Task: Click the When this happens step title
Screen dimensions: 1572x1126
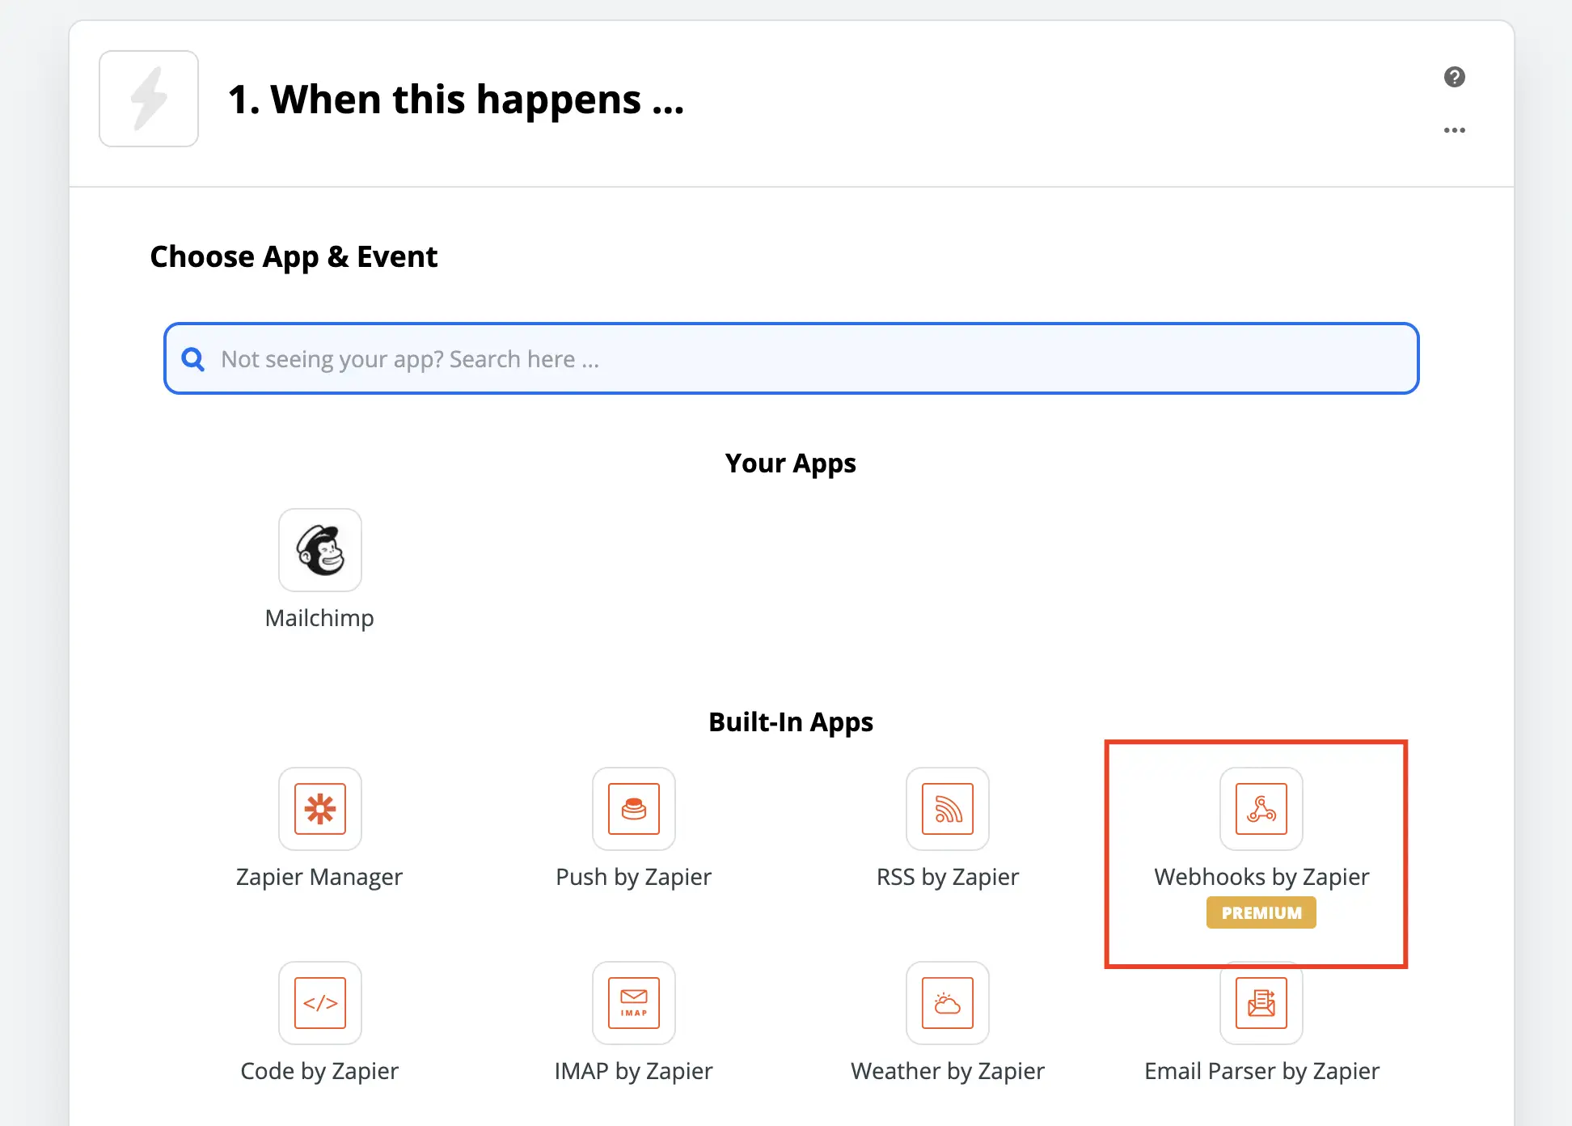Action: coord(456,99)
